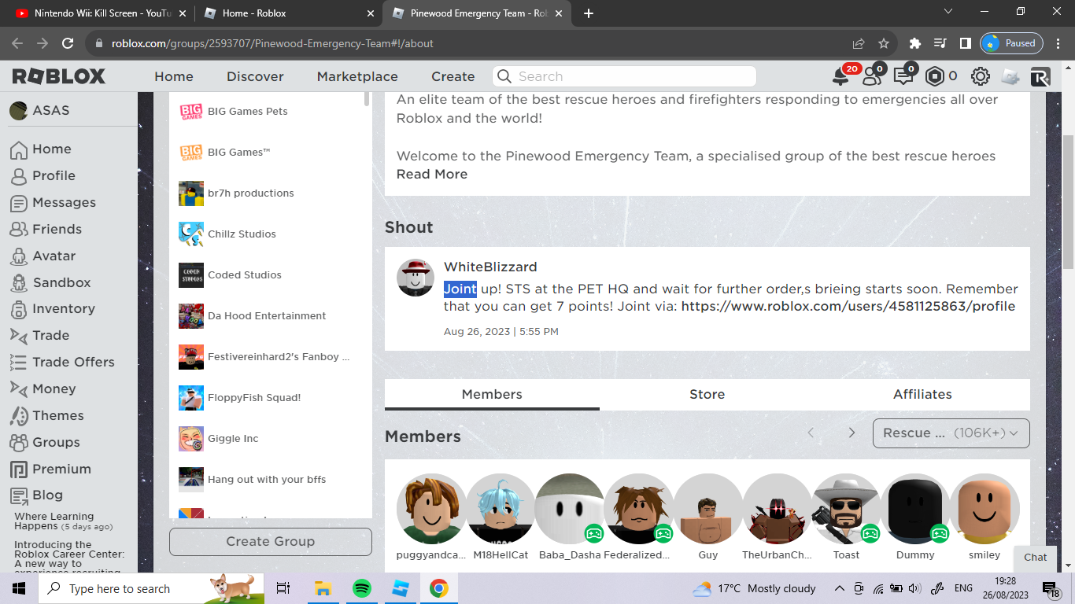Open Profile in the left sidebar
The image size is (1075, 604).
click(54, 175)
